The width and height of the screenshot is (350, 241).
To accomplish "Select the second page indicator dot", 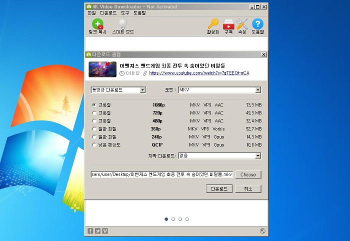I will 173,219.
